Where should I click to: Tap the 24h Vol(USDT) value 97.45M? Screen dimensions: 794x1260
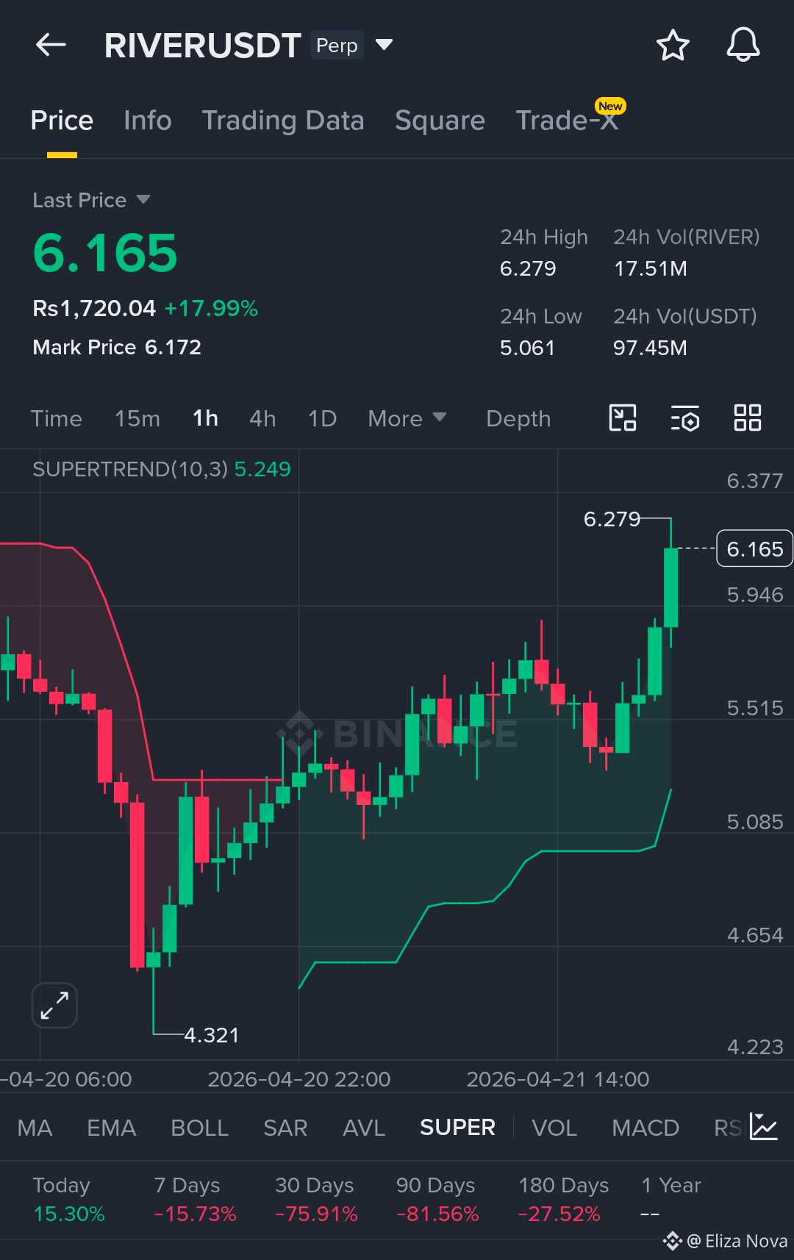tap(651, 348)
